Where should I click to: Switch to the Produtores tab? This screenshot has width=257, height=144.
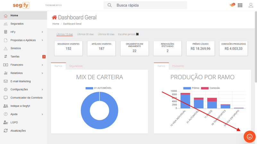pos(178,66)
